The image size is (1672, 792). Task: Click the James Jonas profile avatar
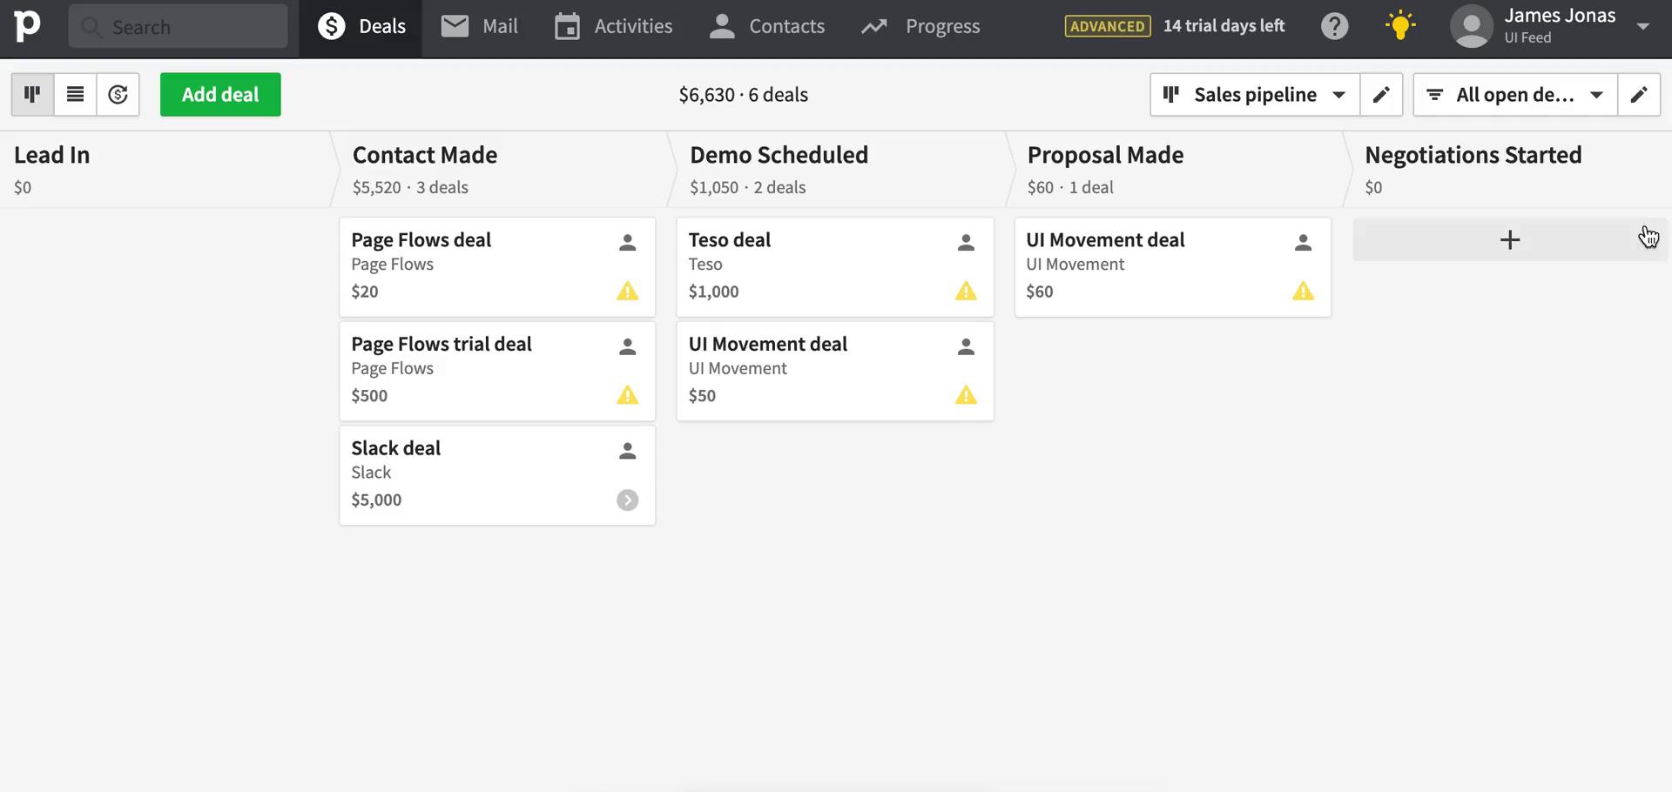click(x=1472, y=26)
